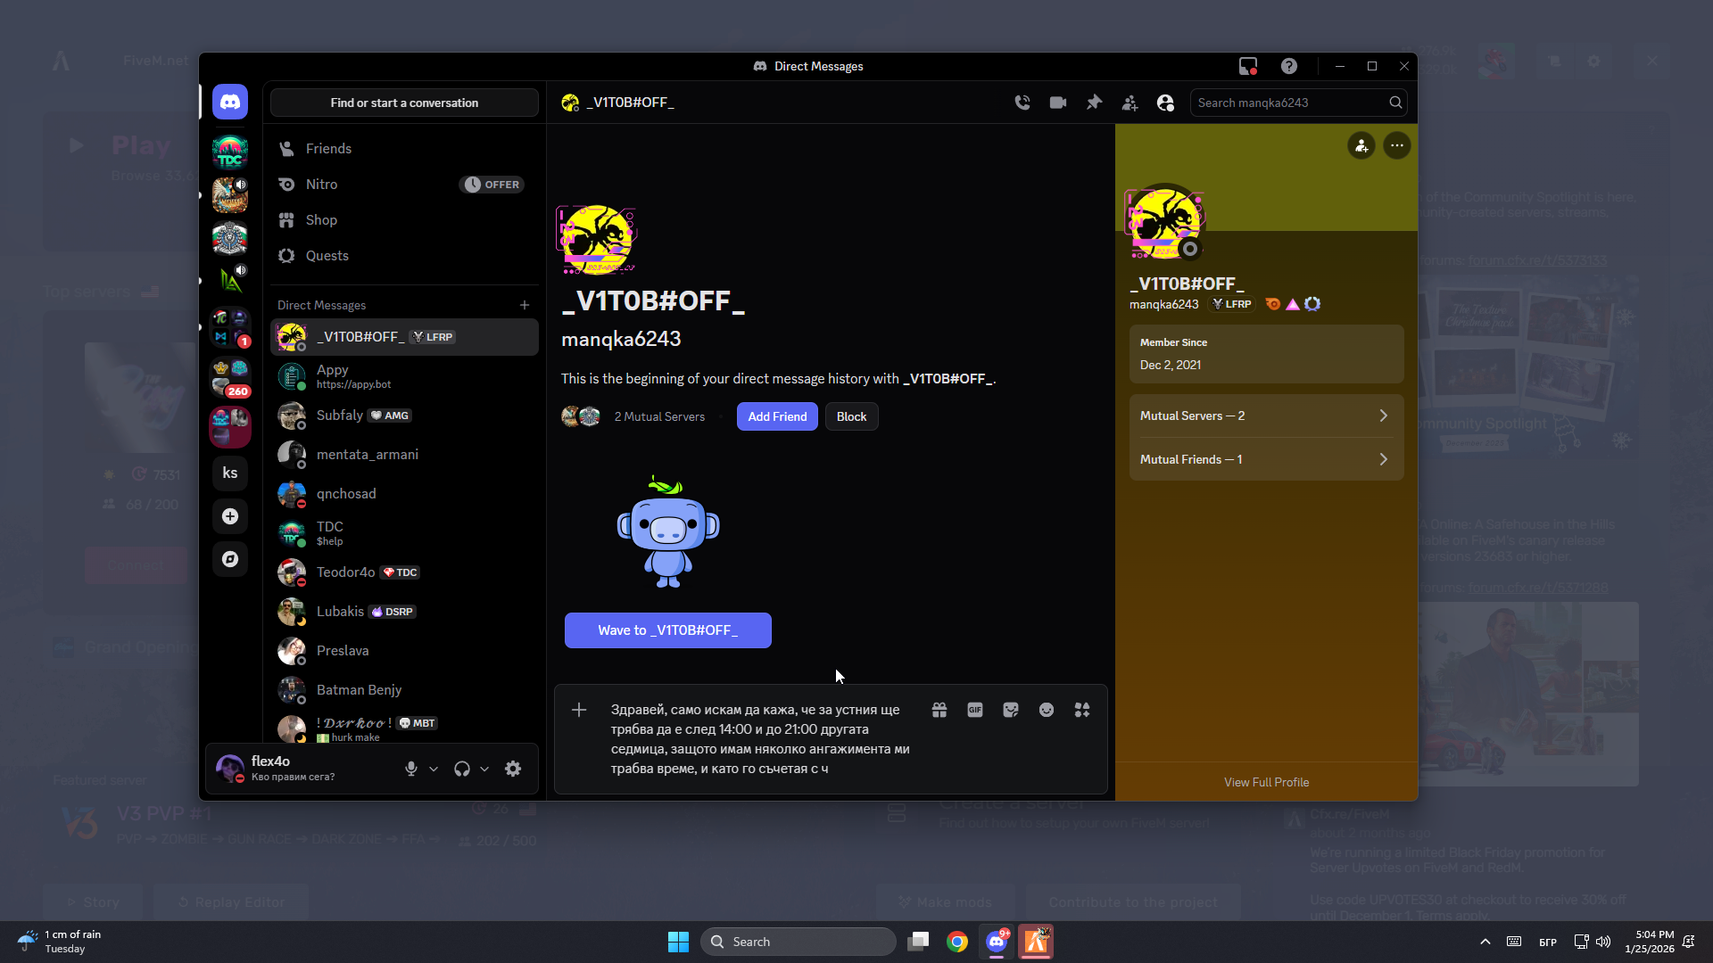Open mentata_armani conversation
The image size is (1713, 963).
tap(404, 455)
